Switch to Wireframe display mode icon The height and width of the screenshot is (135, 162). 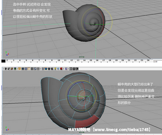click(43, 69)
